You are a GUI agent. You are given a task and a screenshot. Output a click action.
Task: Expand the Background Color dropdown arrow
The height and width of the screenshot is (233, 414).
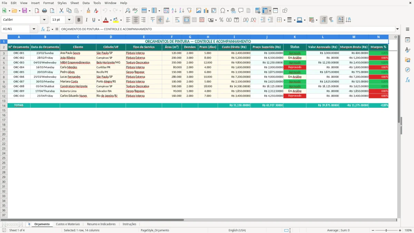121,20
